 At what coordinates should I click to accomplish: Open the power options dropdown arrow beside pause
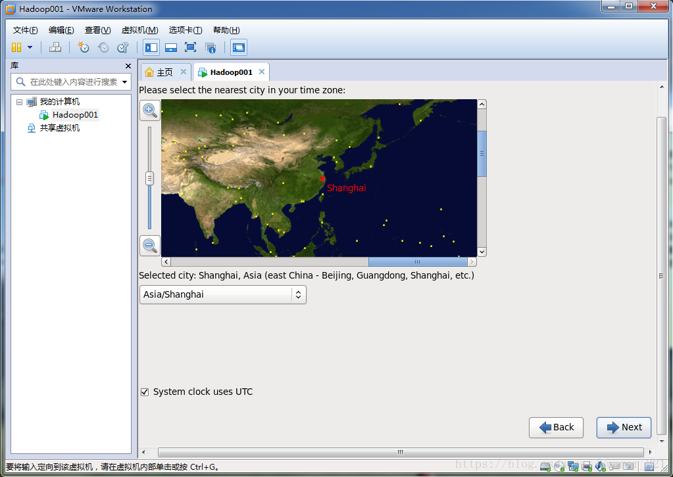click(30, 47)
